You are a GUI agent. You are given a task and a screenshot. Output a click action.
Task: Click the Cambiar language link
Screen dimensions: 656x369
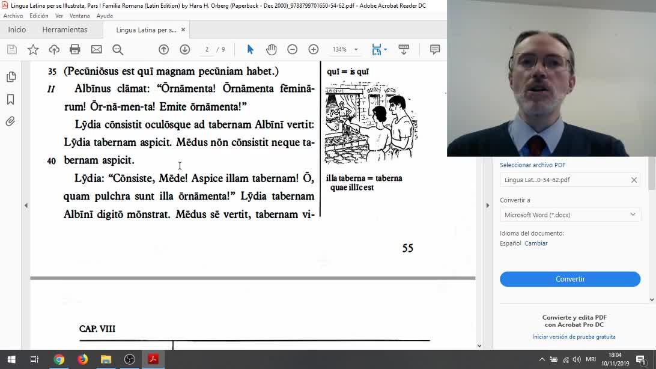536,243
